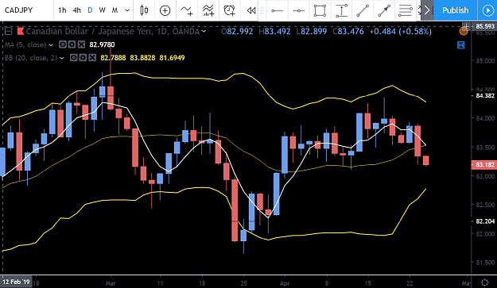Click the change value +0.484 (+0.58%)
Image resolution: width=497 pixels, height=288 pixels.
point(400,31)
